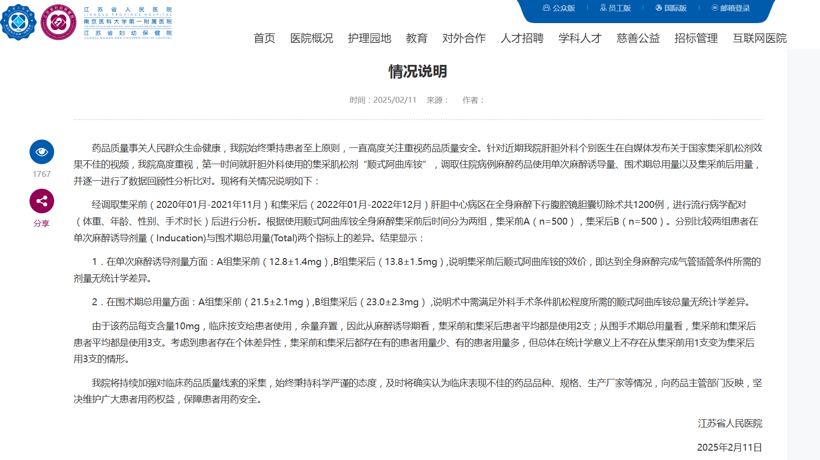Viewport: 820px width, 460px height.
Task: Select the 招标管理 bidding management menu
Action: point(696,38)
